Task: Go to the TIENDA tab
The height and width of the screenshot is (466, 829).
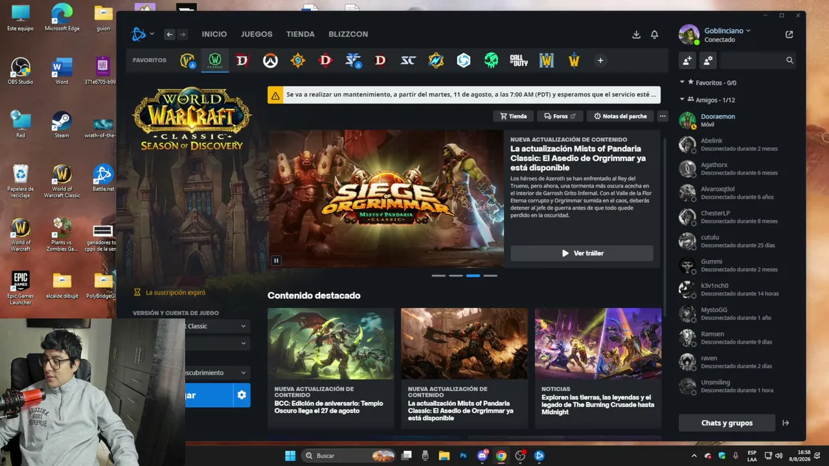Action: 301,34
